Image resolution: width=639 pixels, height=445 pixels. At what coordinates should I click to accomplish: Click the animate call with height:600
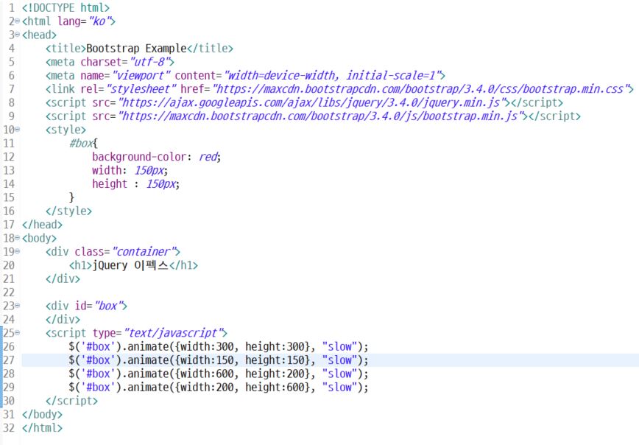219,387
